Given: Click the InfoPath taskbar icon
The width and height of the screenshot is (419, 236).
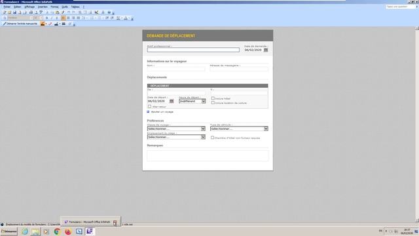Looking at the screenshot, I should (90, 231).
